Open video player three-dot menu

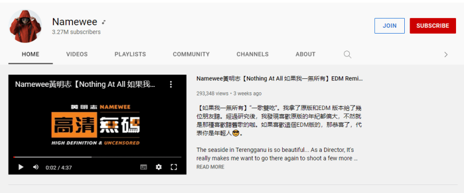171,84
